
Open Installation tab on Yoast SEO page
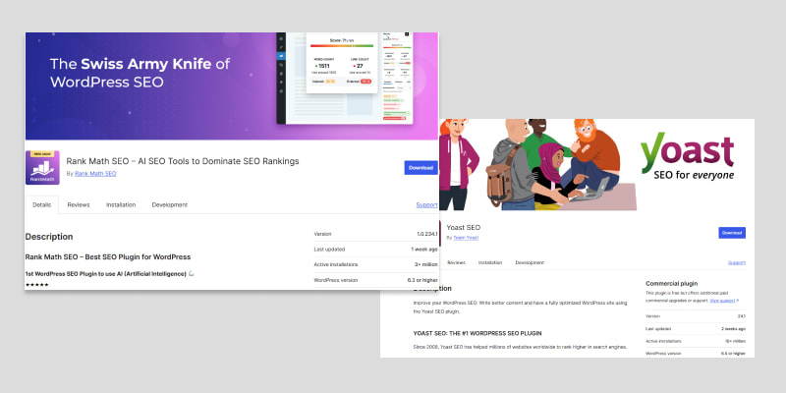pos(490,262)
